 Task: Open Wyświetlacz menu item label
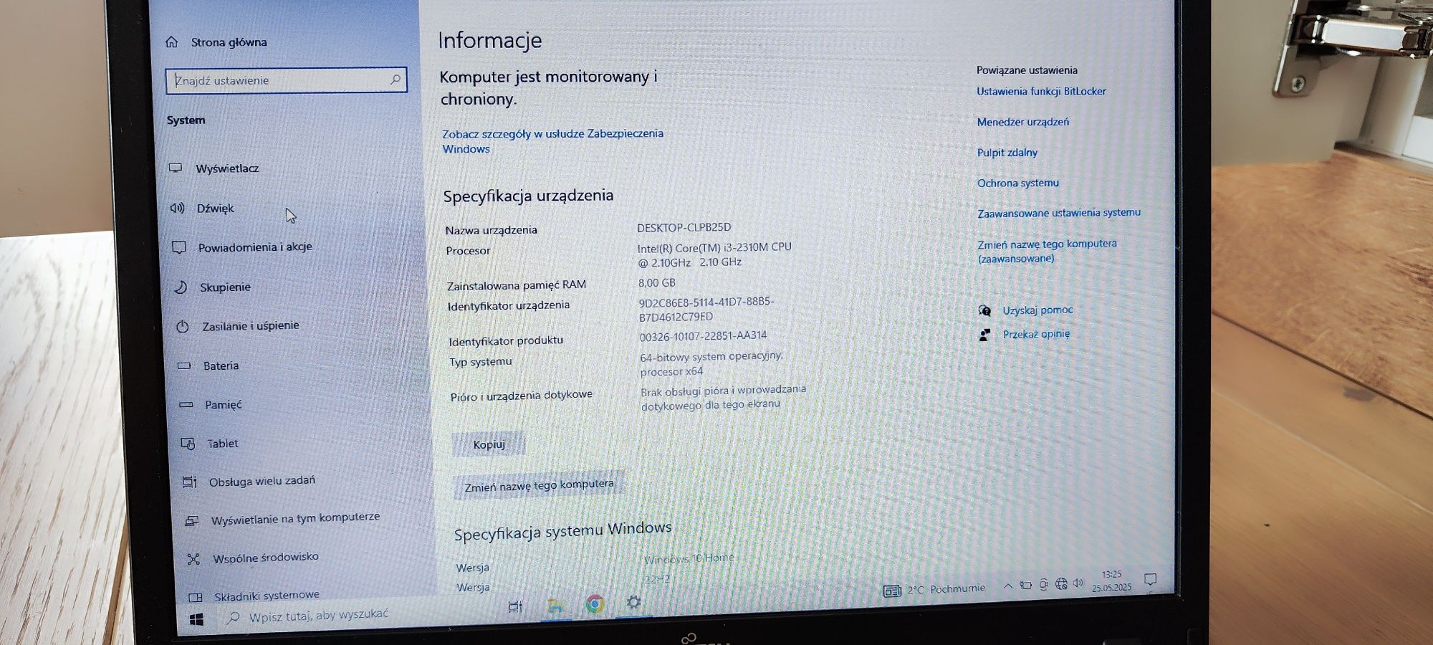[227, 168]
